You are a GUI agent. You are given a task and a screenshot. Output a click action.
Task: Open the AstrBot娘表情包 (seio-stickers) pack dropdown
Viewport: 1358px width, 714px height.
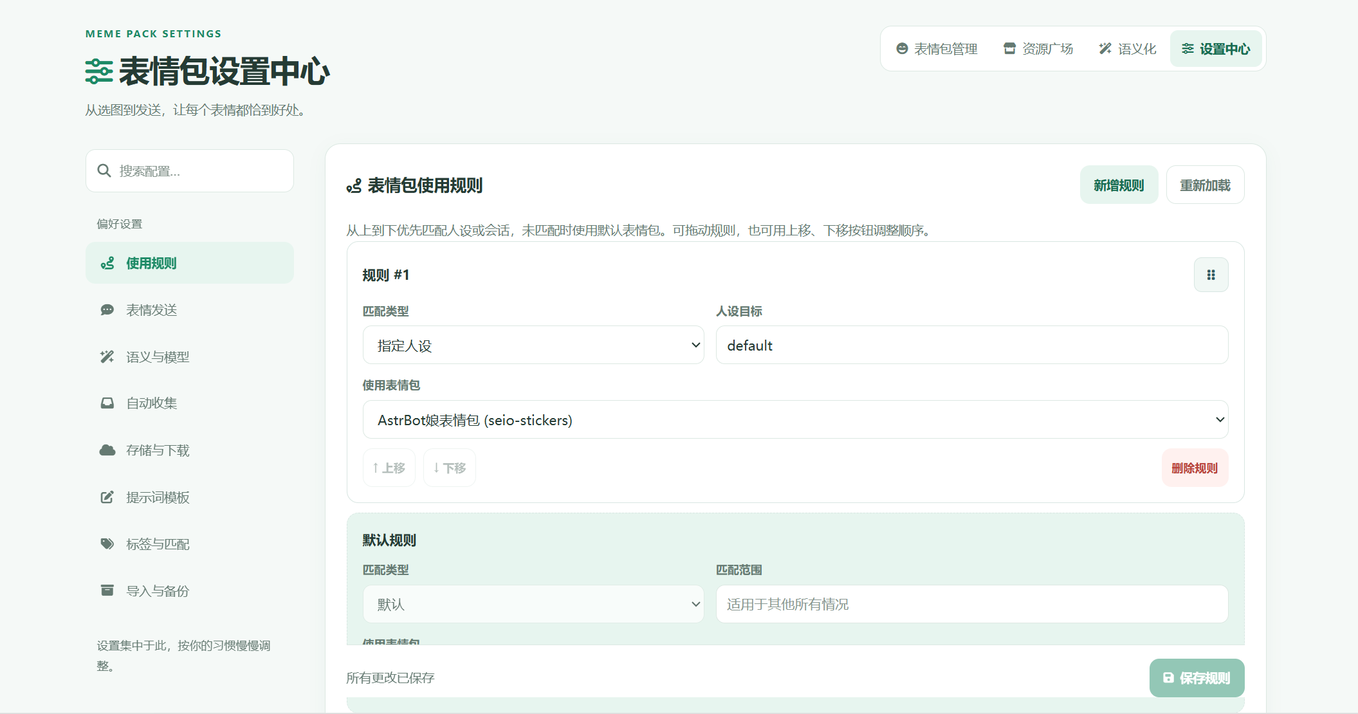tap(795, 420)
